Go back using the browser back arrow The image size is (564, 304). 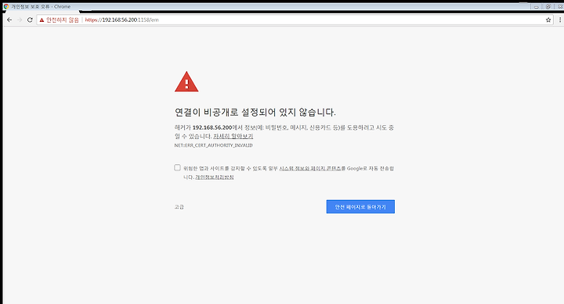pyautogui.click(x=9, y=20)
